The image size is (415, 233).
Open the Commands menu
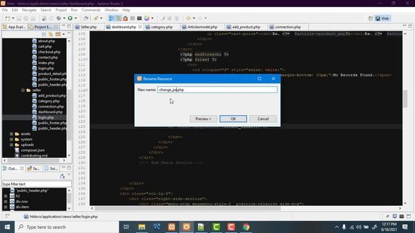[91, 10]
